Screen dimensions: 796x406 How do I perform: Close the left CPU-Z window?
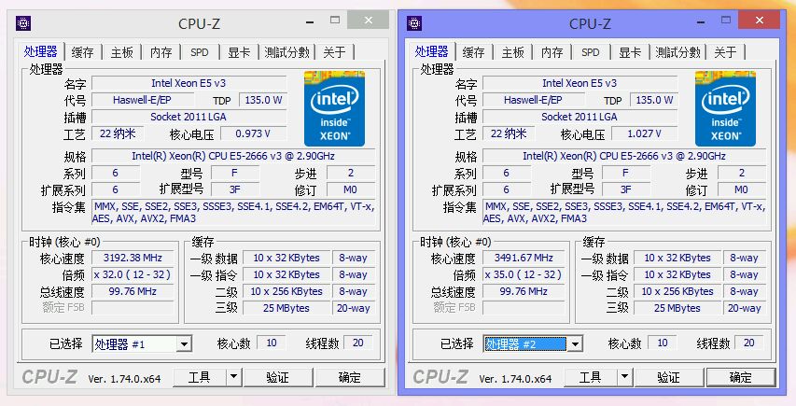pyautogui.click(x=368, y=21)
